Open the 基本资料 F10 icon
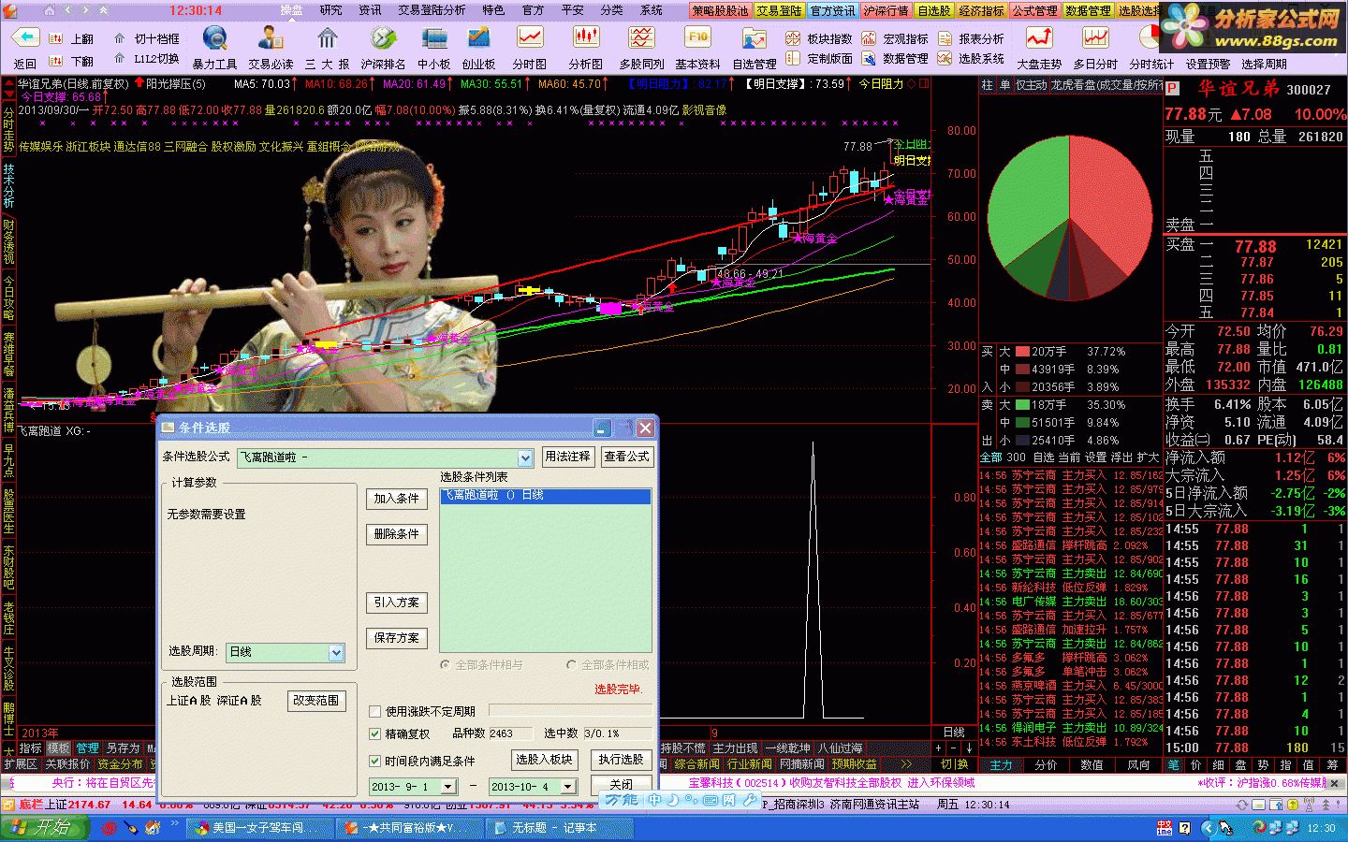Screen dimensions: 1348x842 pos(697,38)
